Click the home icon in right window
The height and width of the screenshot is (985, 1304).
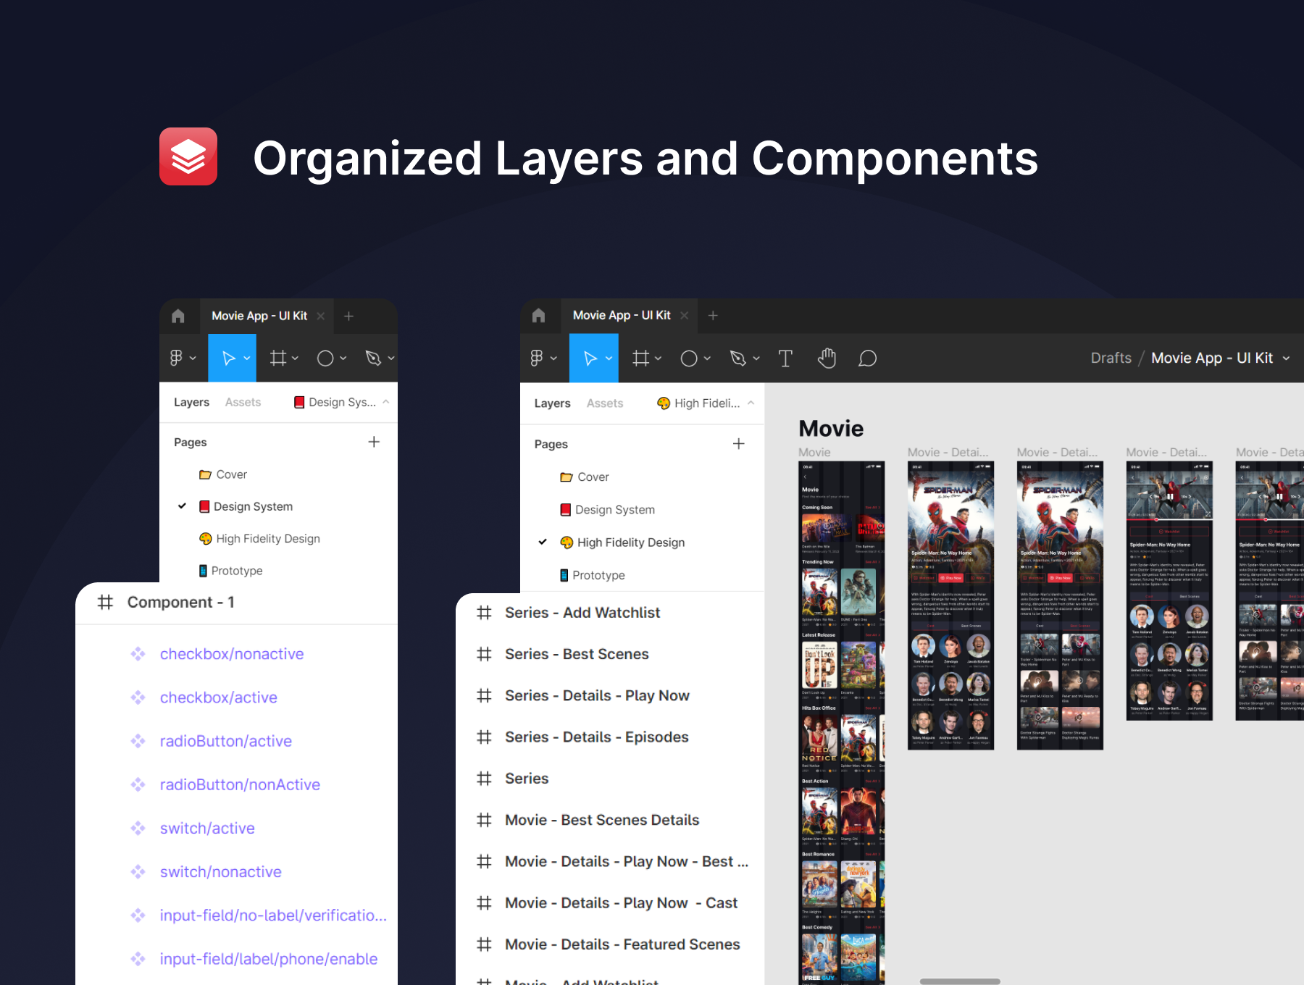[538, 316]
